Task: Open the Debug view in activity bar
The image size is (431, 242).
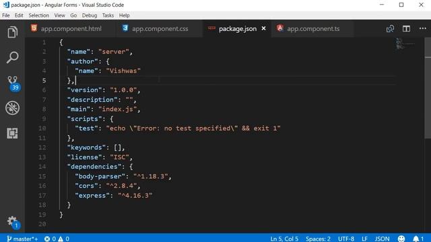Action: (12, 108)
